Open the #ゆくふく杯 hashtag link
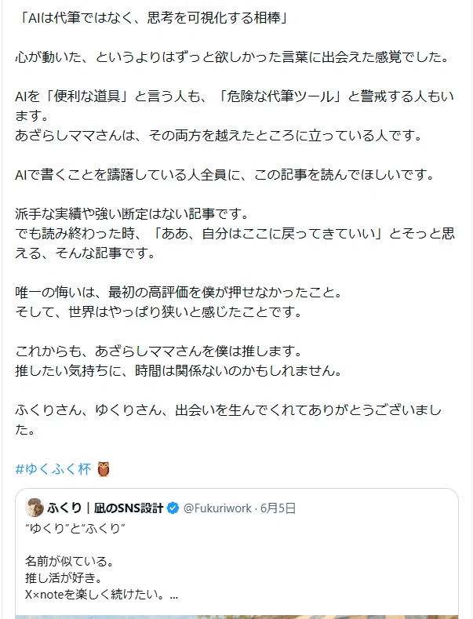473x619 pixels. pyautogui.click(x=53, y=469)
